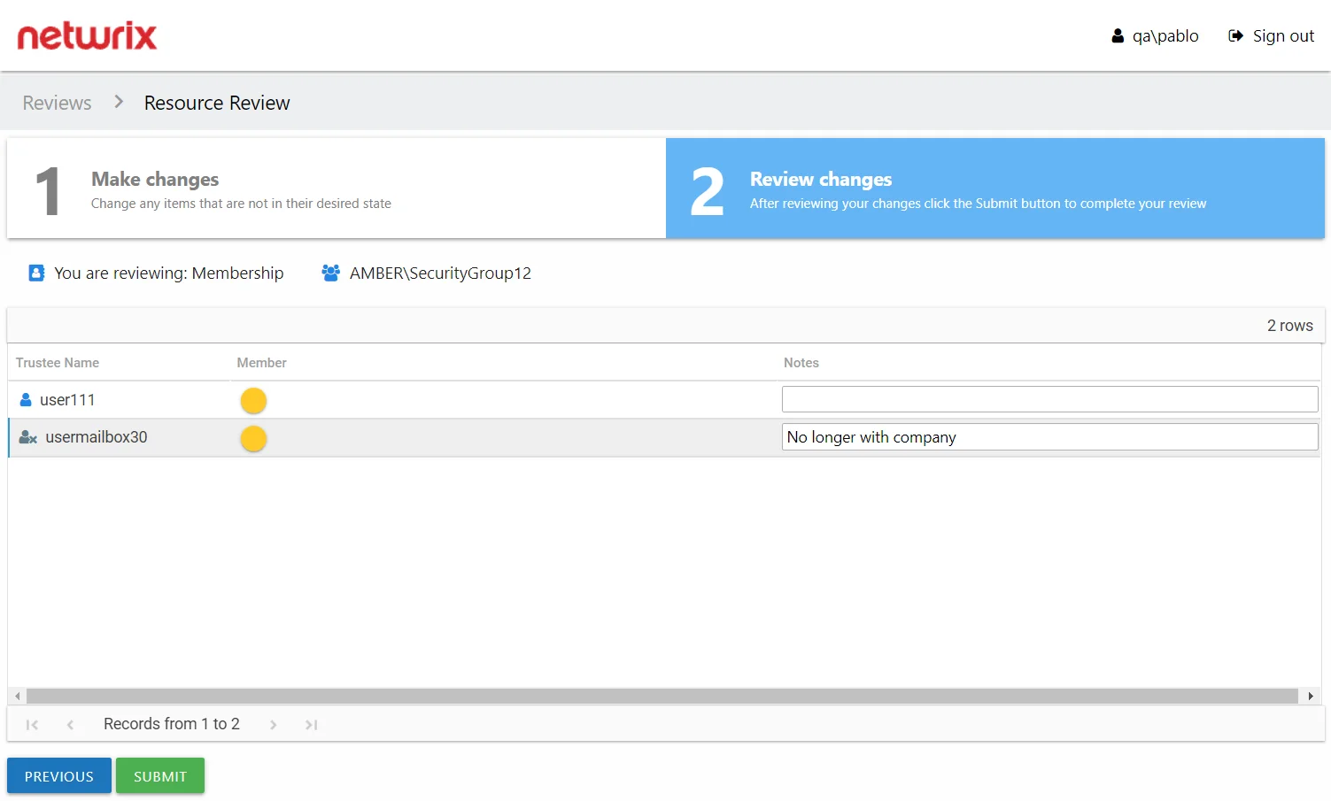Go to the previous page of records

(70, 725)
